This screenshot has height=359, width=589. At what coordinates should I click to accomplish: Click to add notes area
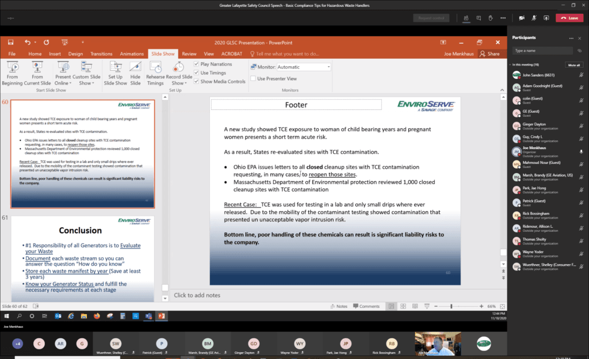(197, 295)
